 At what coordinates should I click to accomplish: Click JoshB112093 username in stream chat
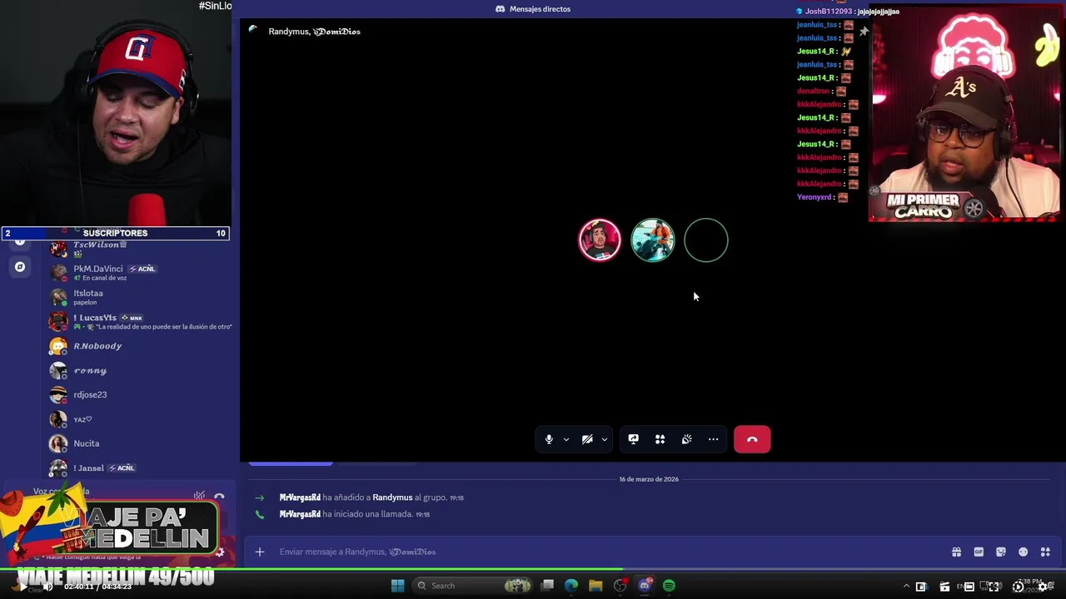pos(829,12)
